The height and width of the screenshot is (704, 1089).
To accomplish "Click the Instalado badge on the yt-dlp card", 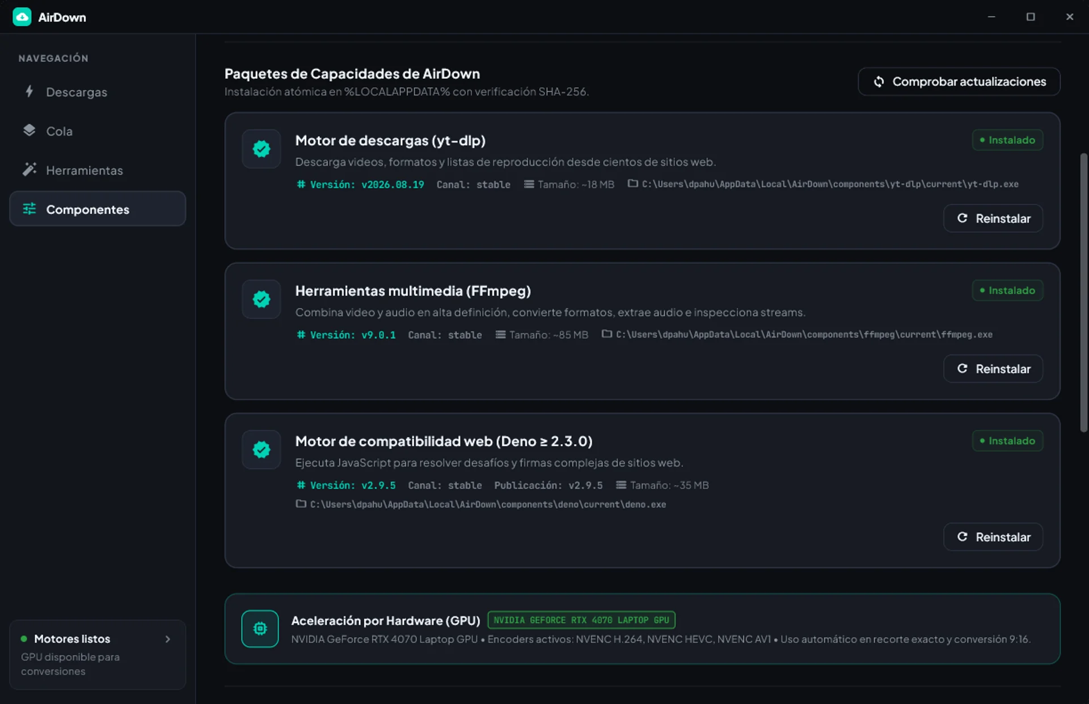I will tap(1007, 140).
